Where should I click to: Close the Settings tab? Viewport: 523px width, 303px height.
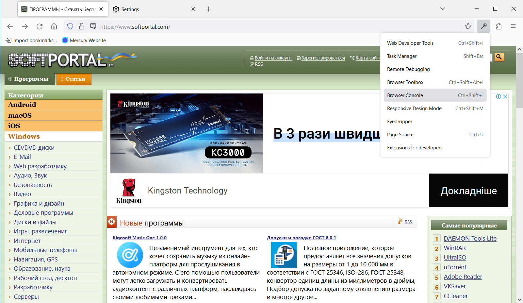click(x=193, y=9)
